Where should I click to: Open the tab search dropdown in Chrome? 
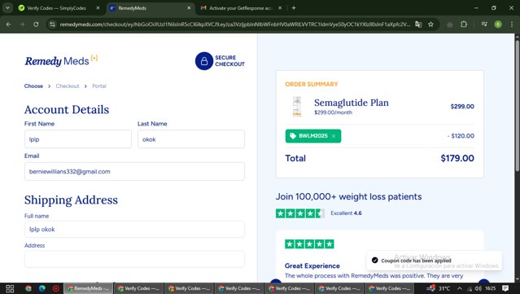point(7,7)
